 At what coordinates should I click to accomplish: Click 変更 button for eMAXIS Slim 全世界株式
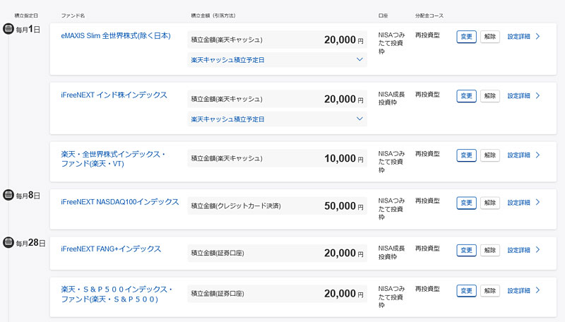(x=466, y=37)
